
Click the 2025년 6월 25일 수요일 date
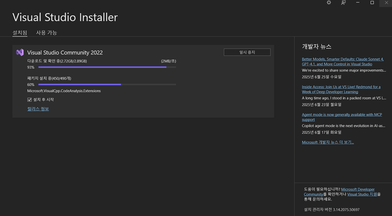(x=322, y=77)
